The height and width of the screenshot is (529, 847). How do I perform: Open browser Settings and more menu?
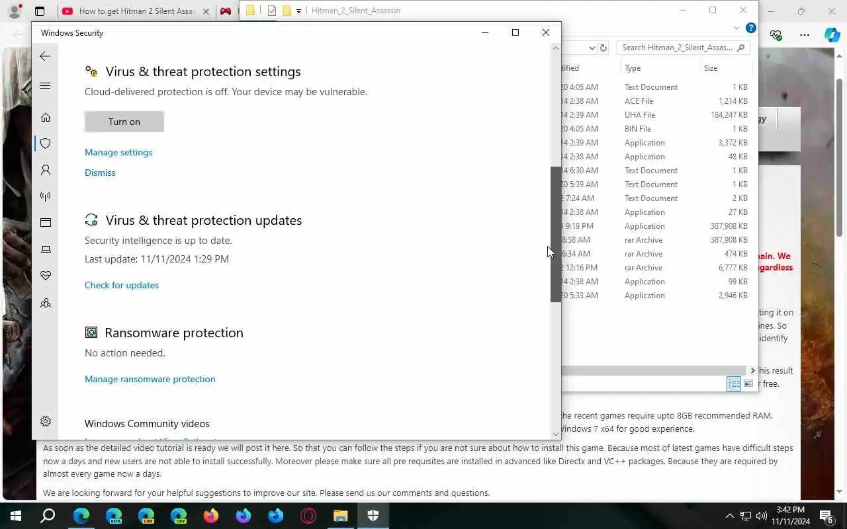pos(805,35)
